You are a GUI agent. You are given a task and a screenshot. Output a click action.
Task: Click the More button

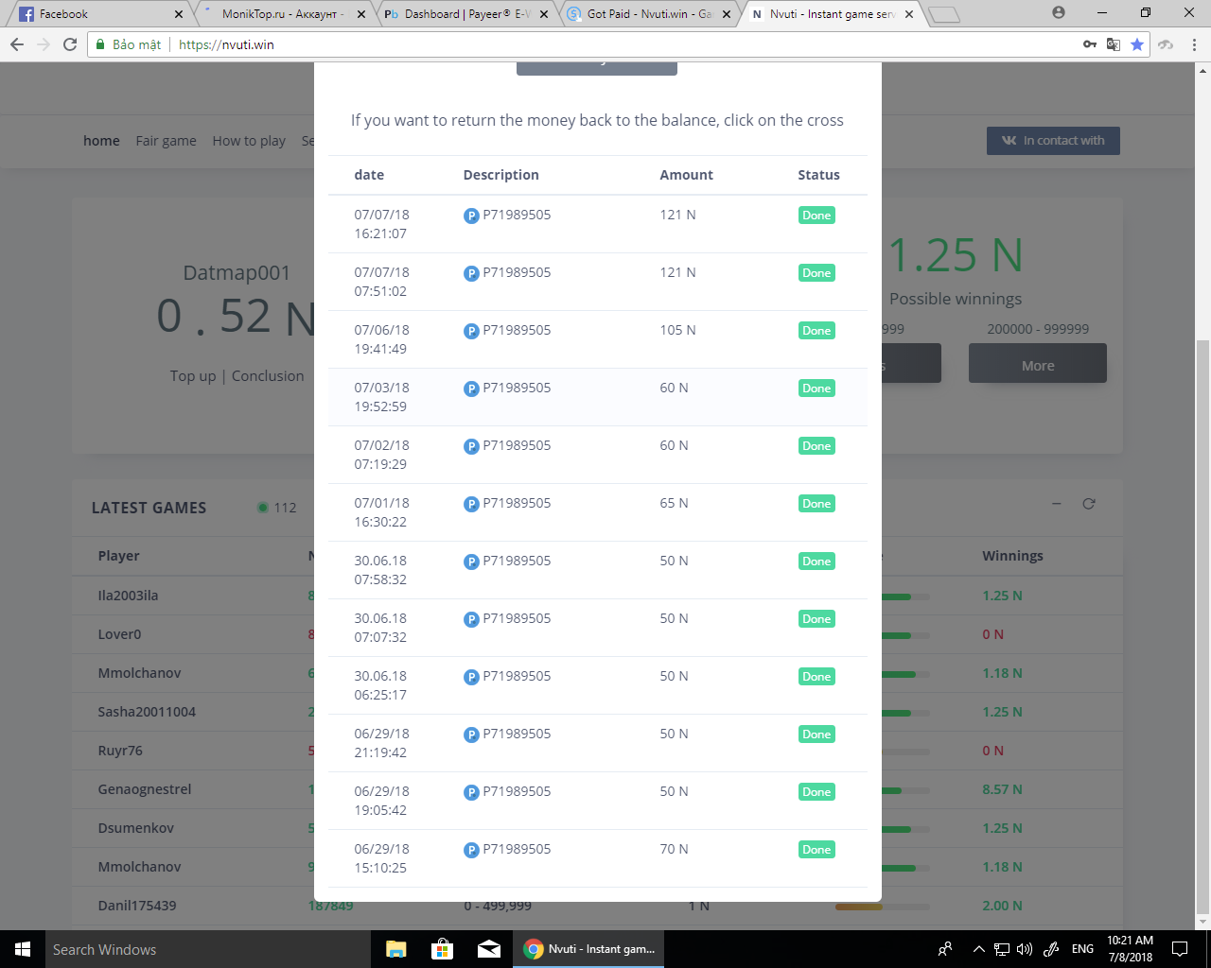coord(1038,363)
